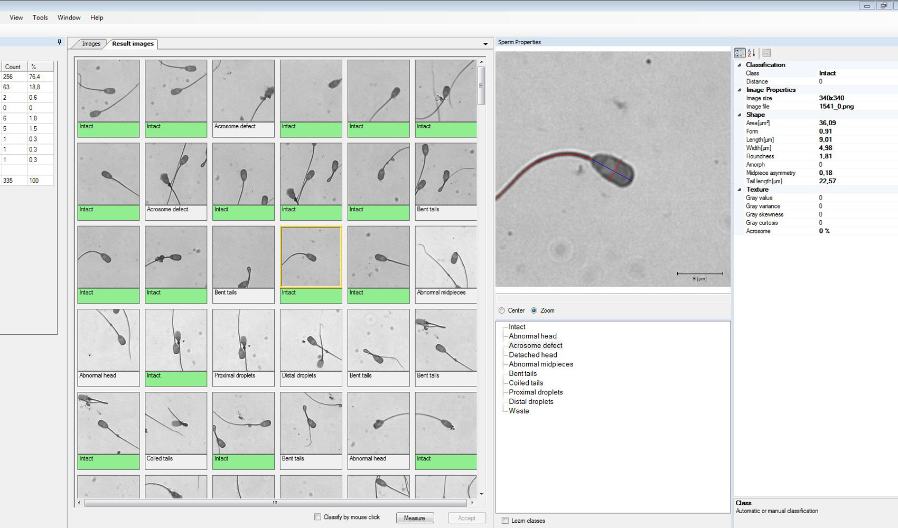Switch property grid to Categorized view
The width and height of the screenshot is (898, 528).
point(740,53)
